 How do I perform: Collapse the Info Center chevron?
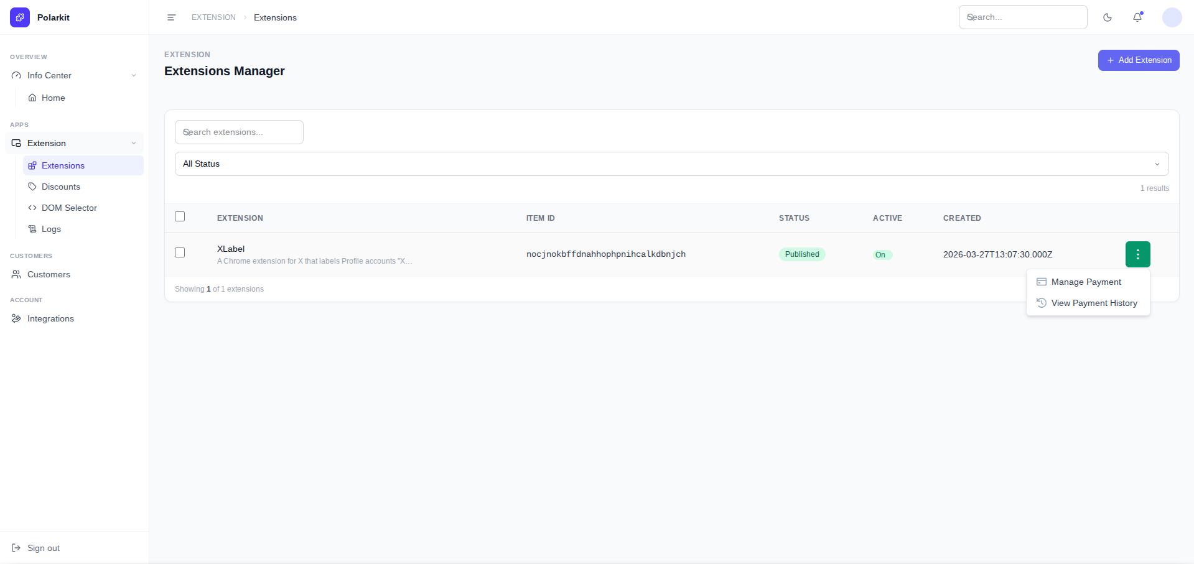pyautogui.click(x=134, y=75)
